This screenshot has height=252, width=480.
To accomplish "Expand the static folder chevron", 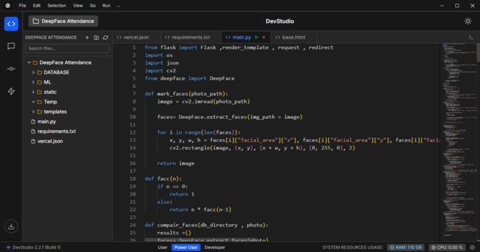I will point(33,92).
